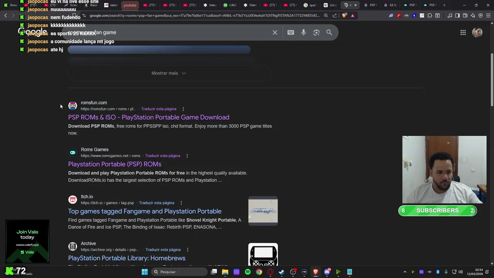The height and width of the screenshot is (278, 494).
Task: Open Brave Shields lion icon in address bar
Action: point(344,15)
